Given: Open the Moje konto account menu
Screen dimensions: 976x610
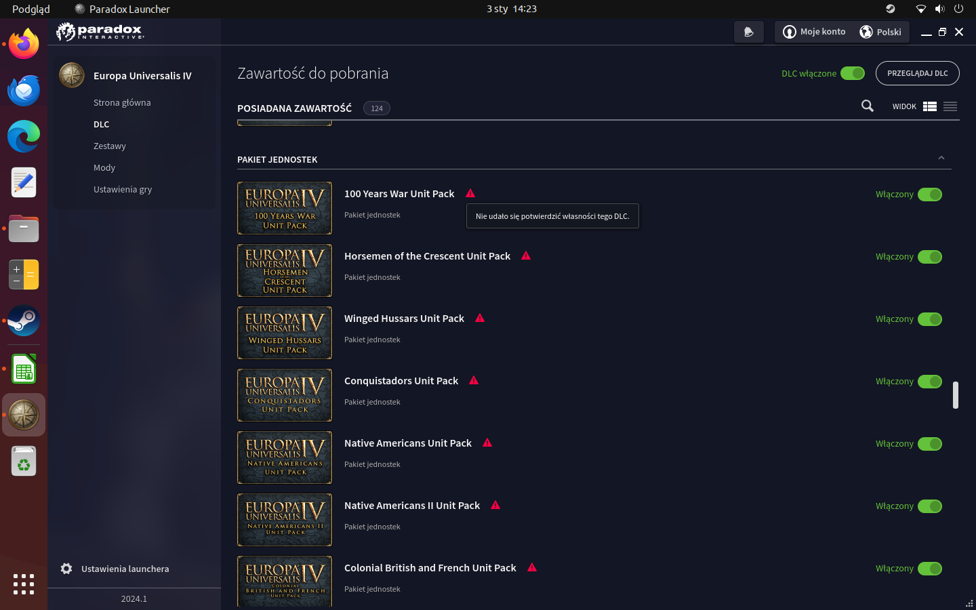Looking at the screenshot, I should 815,32.
